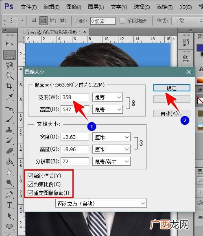Open the Edit menu (编辑)
The width and height of the screenshot is (203, 236).
click(x=51, y=7)
